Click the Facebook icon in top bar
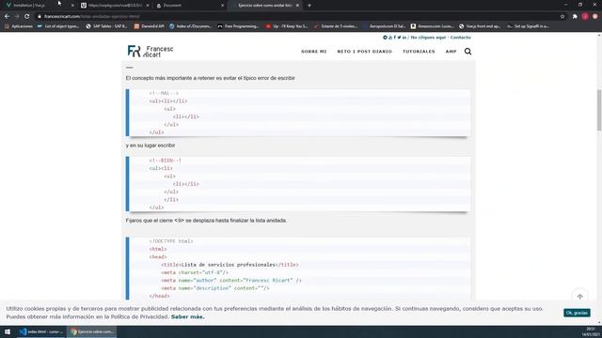Screen dimensions: 602x338 tap(395, 38)
